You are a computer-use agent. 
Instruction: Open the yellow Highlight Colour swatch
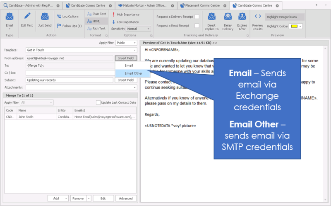pos(296,26)
